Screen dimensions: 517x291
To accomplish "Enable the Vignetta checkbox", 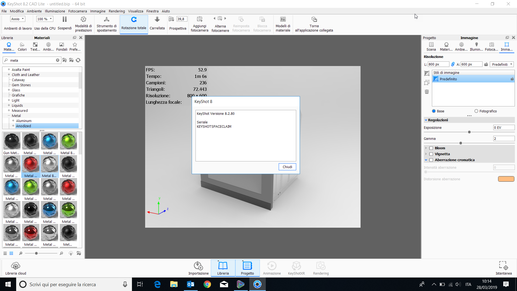I will [x=431, y=154].
